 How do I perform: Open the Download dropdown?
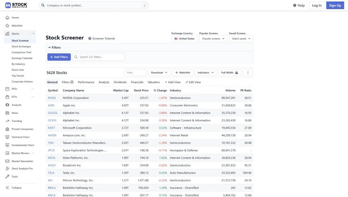point(159,73)
